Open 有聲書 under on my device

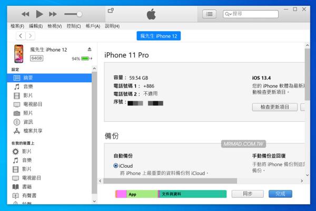49,196
